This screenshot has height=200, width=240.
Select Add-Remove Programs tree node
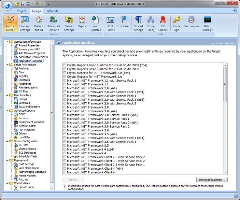pos(32,53)
